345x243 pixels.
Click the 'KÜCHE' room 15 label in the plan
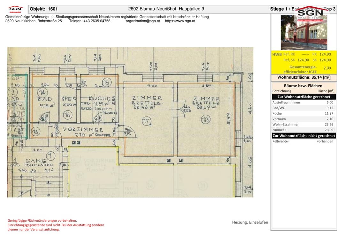point(99,98)
